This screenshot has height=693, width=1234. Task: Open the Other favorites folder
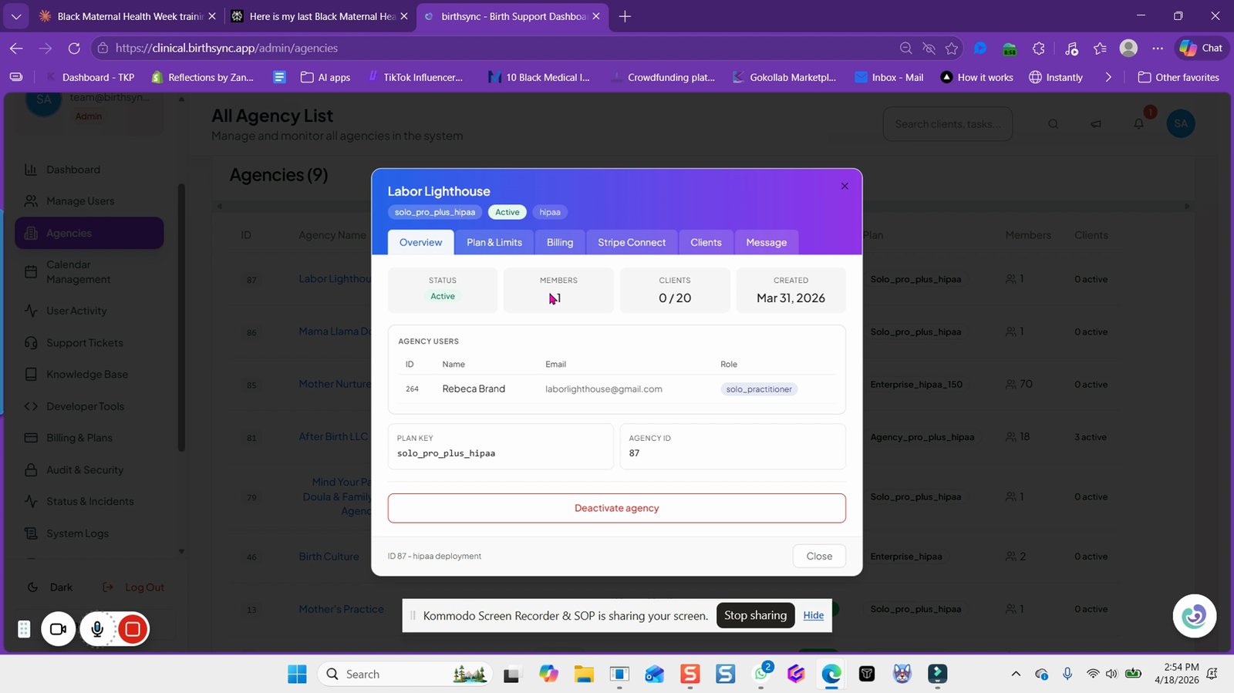click(1178, 77)
